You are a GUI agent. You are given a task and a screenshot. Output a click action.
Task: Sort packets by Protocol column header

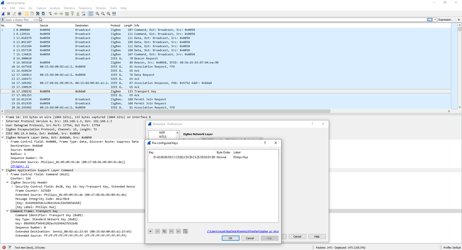pos(115,25)
